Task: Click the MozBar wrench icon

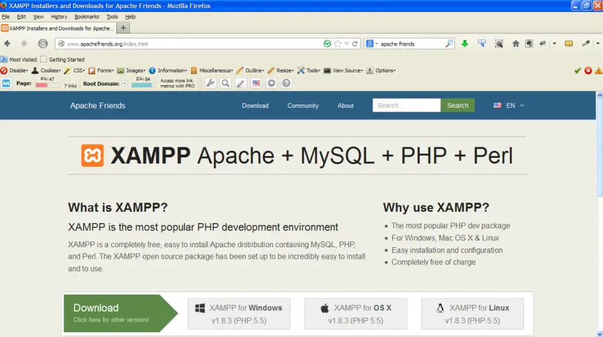Action: click(x=210, y=83)
